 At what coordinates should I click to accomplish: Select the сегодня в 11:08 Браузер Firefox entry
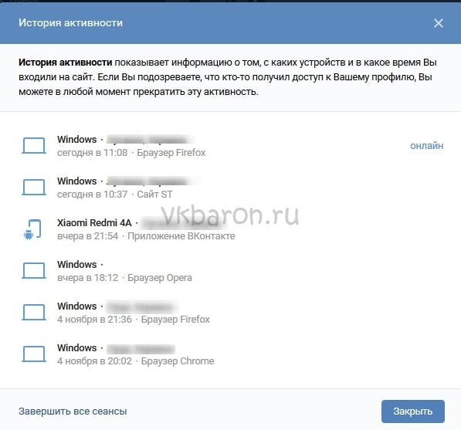point(131,153)
